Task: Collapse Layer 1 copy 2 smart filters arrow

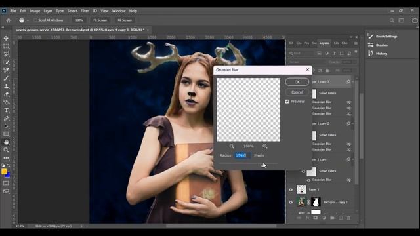Action: click(x=353, y=123)
